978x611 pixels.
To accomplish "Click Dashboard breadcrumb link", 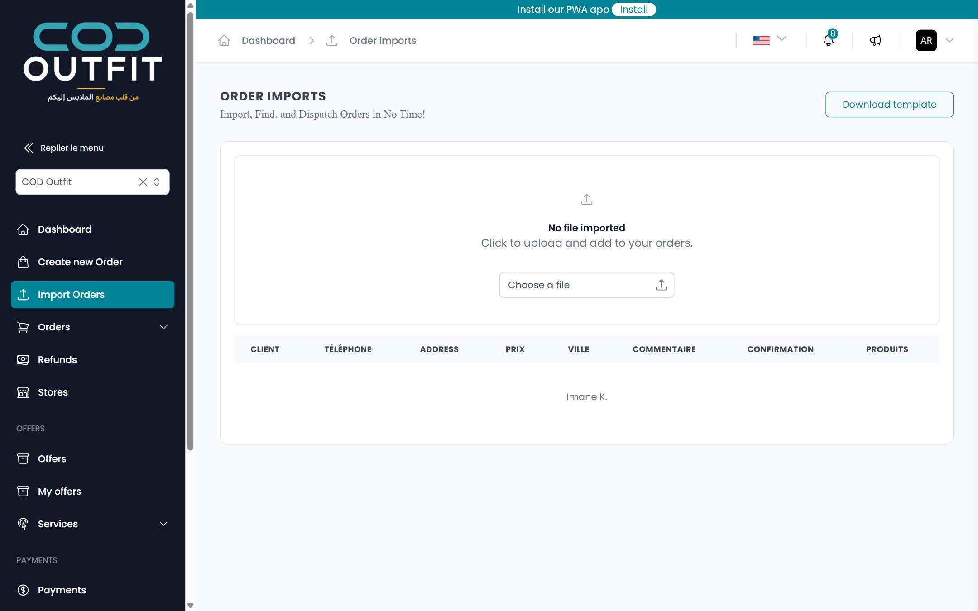I will (x=268, y=41).
